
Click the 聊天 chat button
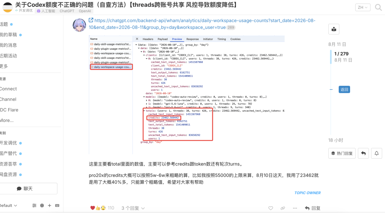click(28, 189)
